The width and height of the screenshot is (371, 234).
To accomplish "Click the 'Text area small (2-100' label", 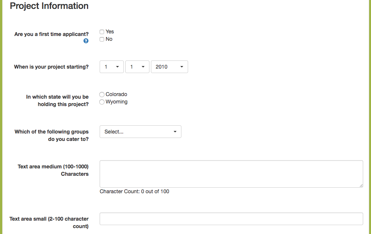I will (x=49, y=223).
